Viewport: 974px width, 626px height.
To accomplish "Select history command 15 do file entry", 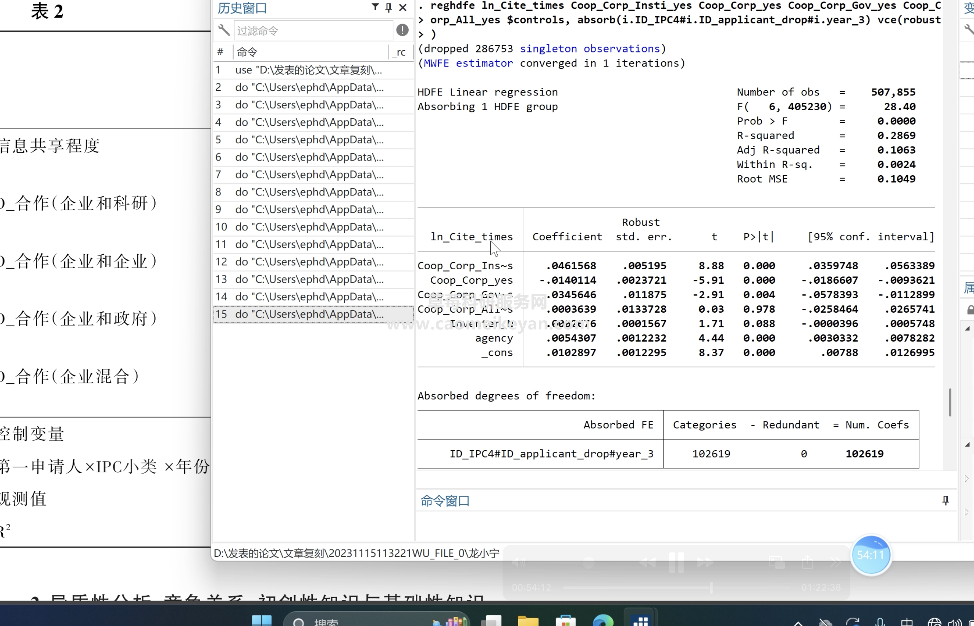I will pyautogui.click(x=309, y=314).
